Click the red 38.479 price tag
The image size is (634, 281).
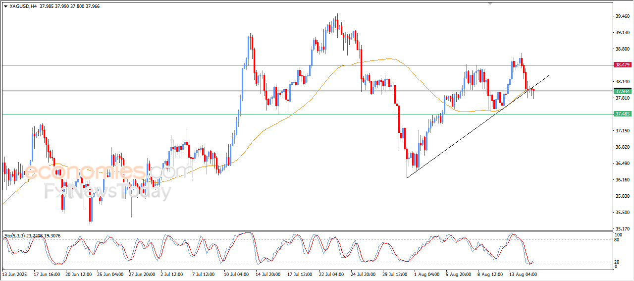(x=622, y=65)
